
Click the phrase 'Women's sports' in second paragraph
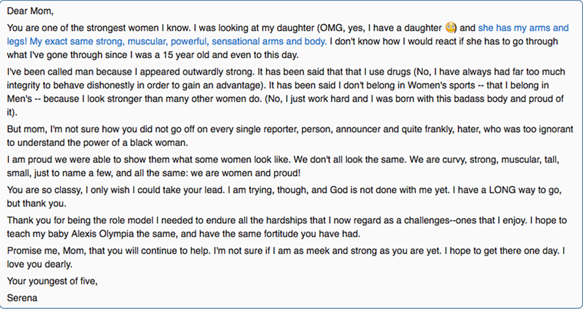pos(441,86)
